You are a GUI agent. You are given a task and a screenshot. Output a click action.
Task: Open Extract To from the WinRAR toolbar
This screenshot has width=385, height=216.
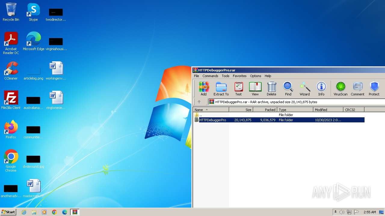(x=221, y=89)
